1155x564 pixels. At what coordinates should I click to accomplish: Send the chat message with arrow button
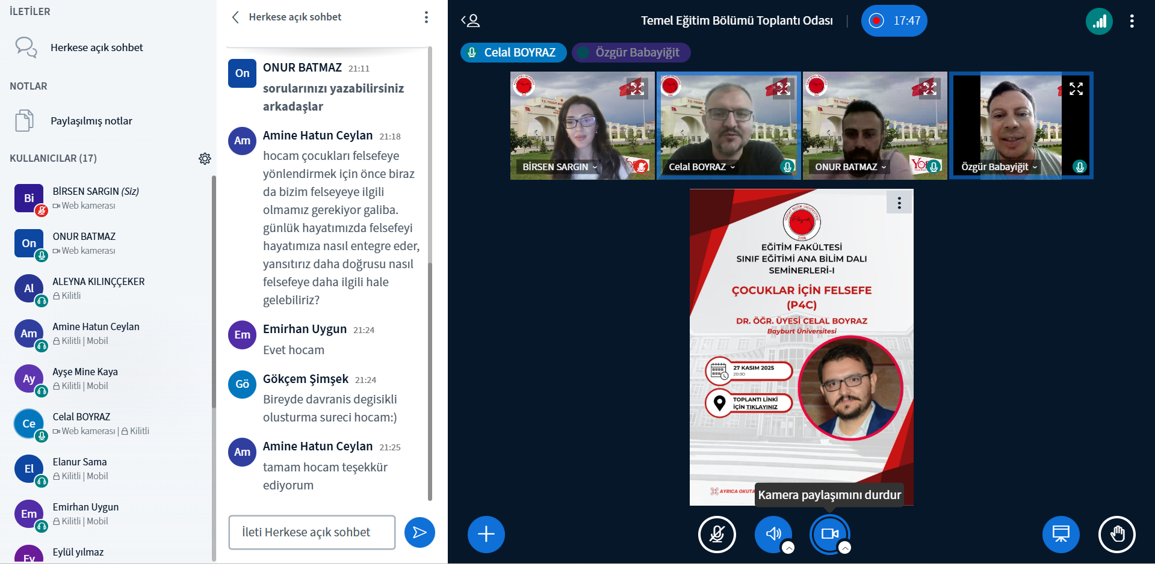(420, 532)
